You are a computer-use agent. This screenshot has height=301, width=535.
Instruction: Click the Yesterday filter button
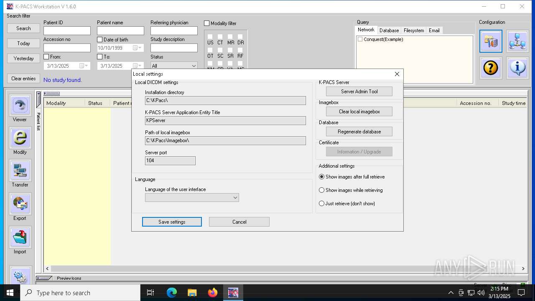point(23,59)
